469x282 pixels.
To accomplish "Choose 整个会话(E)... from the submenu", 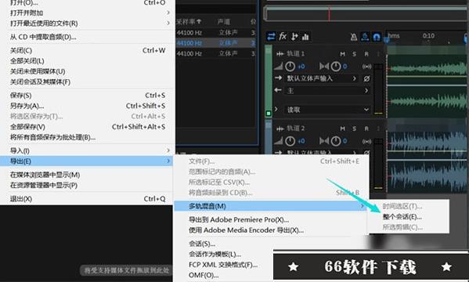I will pos(402,217).
